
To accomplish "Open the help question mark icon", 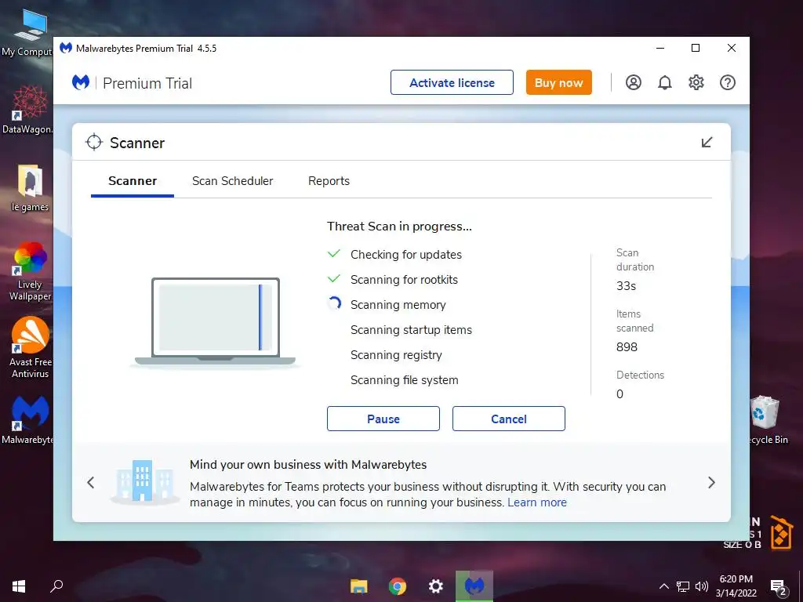I will tap(727, 82).
